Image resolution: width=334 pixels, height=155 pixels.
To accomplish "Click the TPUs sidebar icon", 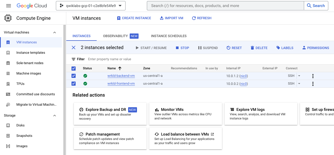I will point(8,84).
